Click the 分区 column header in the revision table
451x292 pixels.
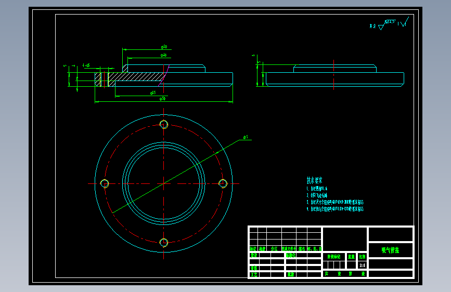(x=274, y=248)
